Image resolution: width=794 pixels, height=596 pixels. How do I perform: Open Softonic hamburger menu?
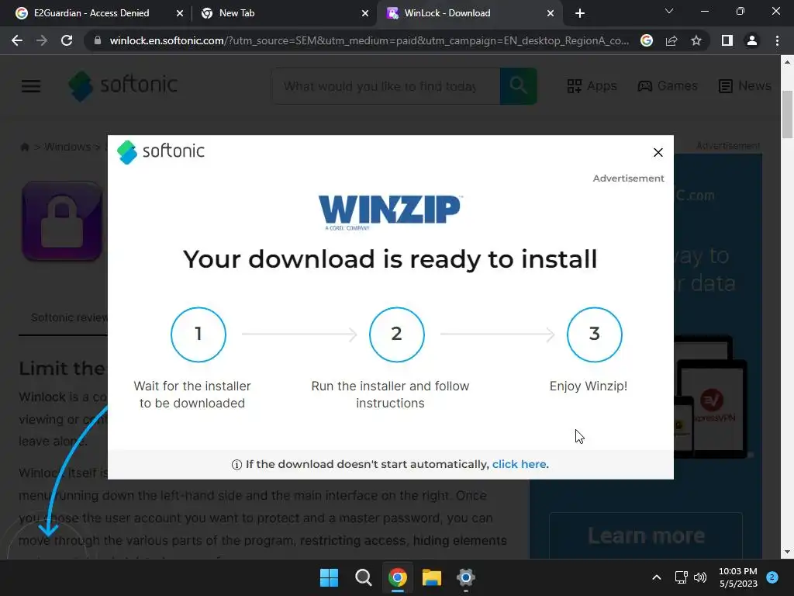coord(31,85)
